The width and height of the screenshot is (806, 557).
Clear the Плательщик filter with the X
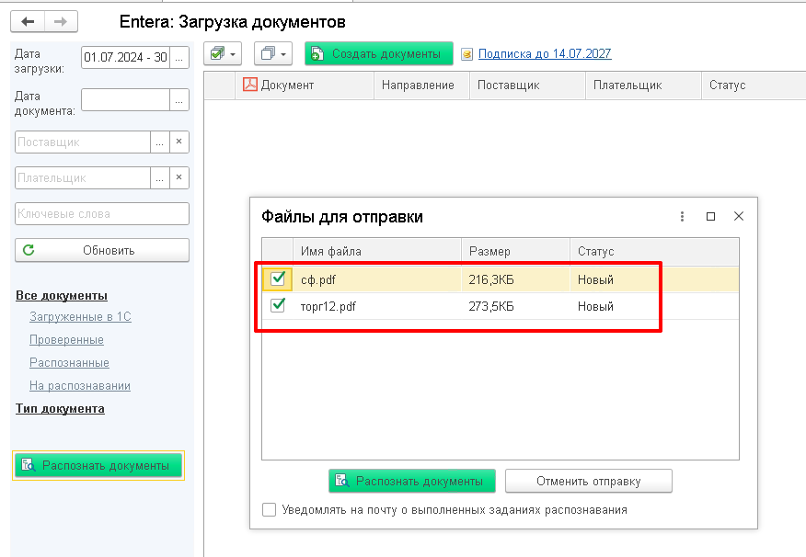[178, 177]
